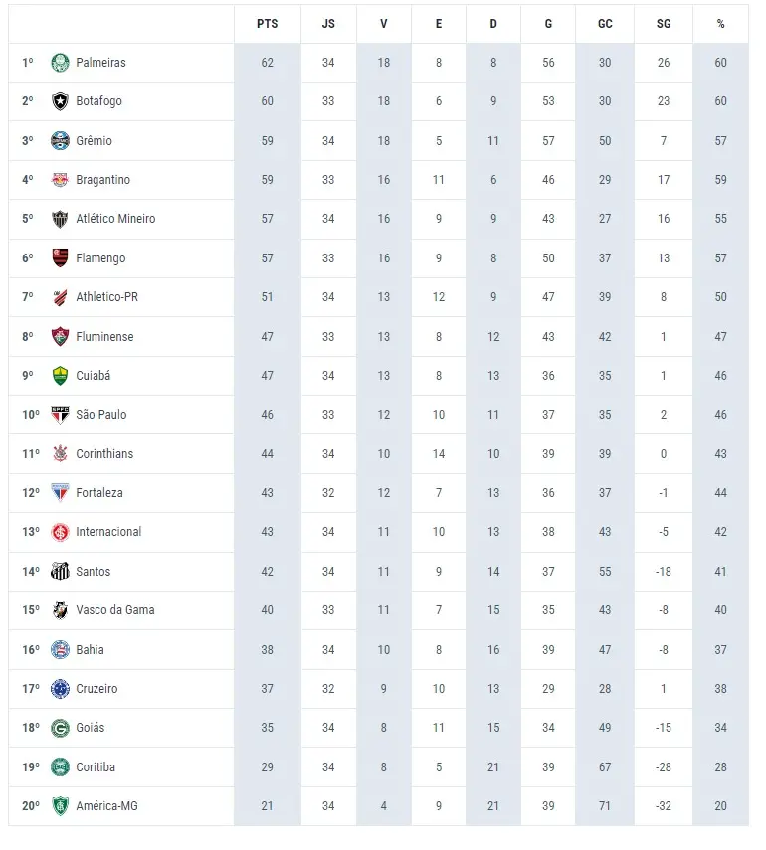
Task: Click the Cruzeiro club crest icon
Action: pos(60,689)
